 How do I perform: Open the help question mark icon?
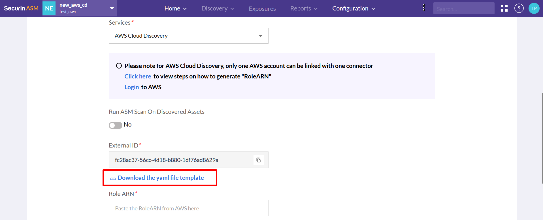[x=519, y=8]
